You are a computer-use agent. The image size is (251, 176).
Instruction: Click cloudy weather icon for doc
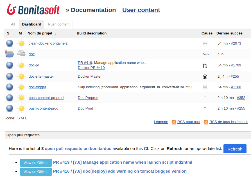point(21,53)
